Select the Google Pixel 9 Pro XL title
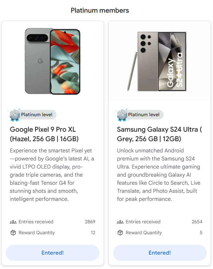The image size is (213, 269). pos(44,134)
